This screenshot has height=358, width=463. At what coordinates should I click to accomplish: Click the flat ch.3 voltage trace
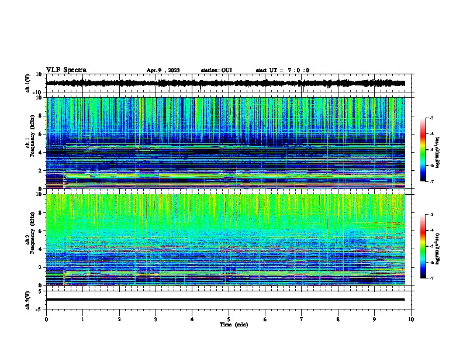pyautogui.click(x=225, y=300)
